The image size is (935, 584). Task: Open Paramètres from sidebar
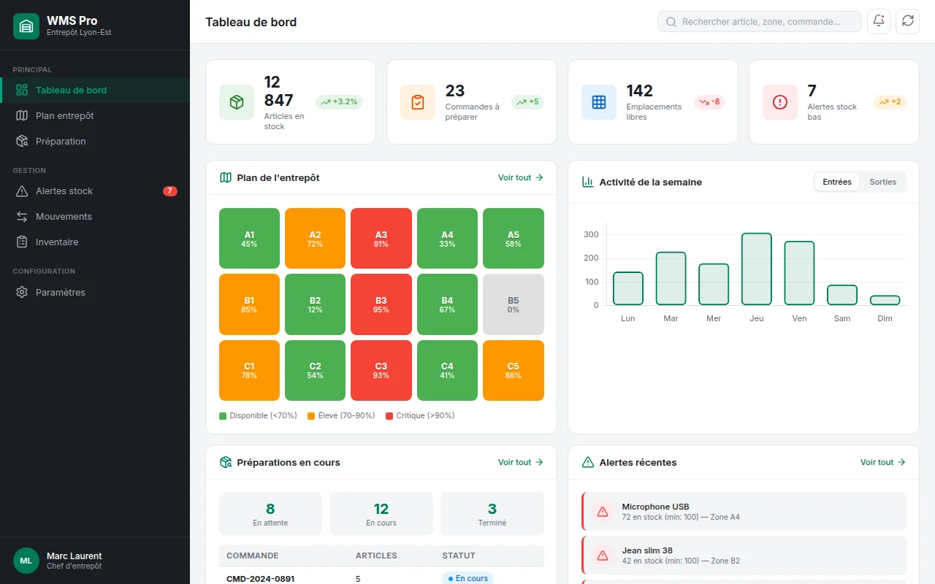pos(60,292)
